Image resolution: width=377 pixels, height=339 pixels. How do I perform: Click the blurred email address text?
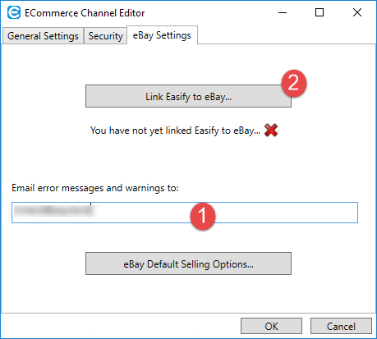(x=54, y=211)
